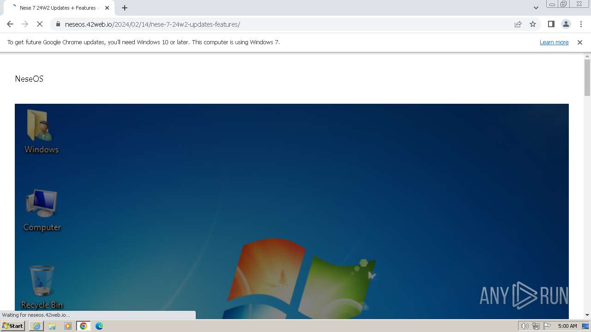Open the volume speaker tray icon
This screenshot has width=591, height=332.
[x=525, y=326]
